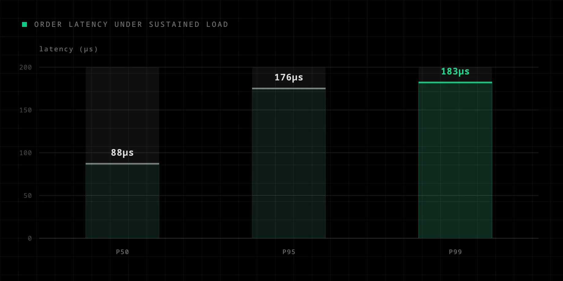Select the highlighted P99 latency bar
This screenshot has height=281, width=563.
click(455, 160)
